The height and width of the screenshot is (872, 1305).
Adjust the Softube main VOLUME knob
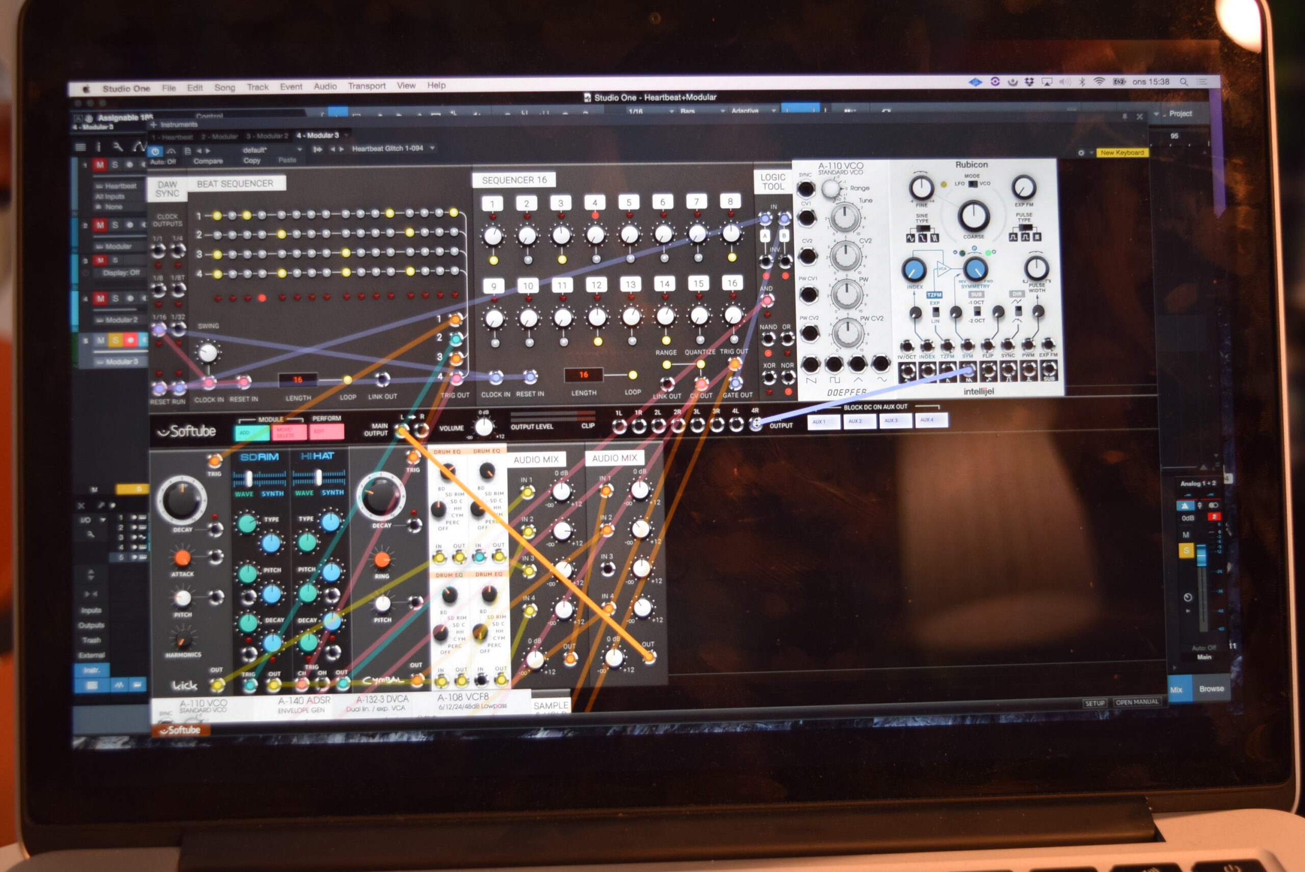(484, 427)
